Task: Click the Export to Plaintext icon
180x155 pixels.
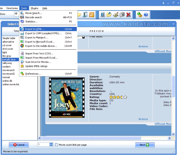Action: point(22,37)
